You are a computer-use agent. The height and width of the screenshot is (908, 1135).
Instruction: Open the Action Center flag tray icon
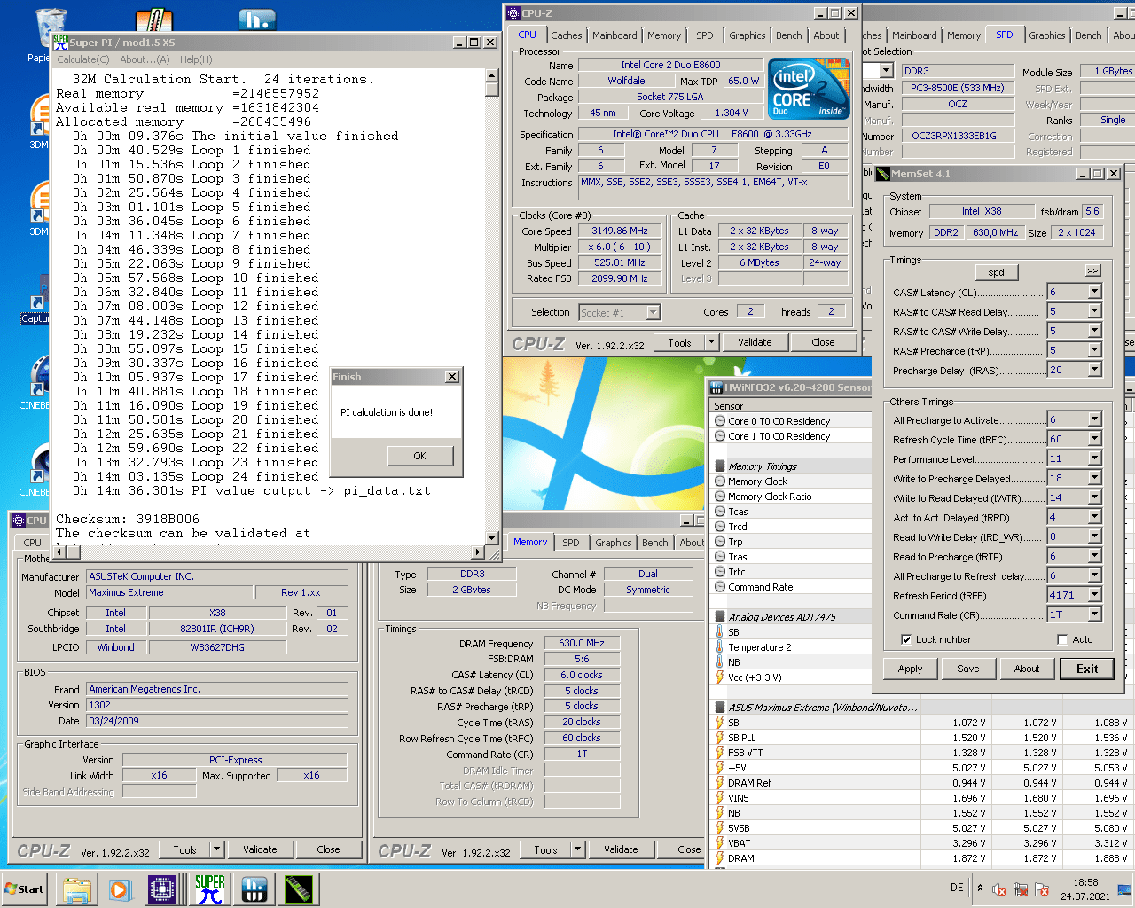[1042, 889]
